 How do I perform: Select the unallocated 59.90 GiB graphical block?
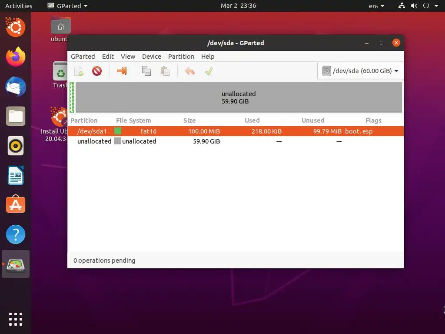(239, 97)
